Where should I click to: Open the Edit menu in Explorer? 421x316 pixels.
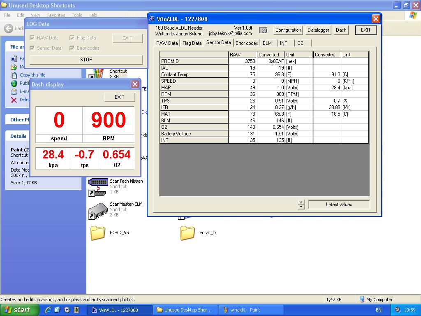[x=21, y=15]
